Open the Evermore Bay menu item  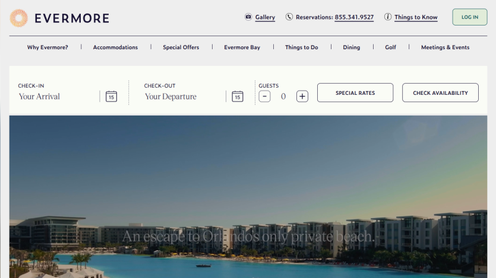point(242,47)
